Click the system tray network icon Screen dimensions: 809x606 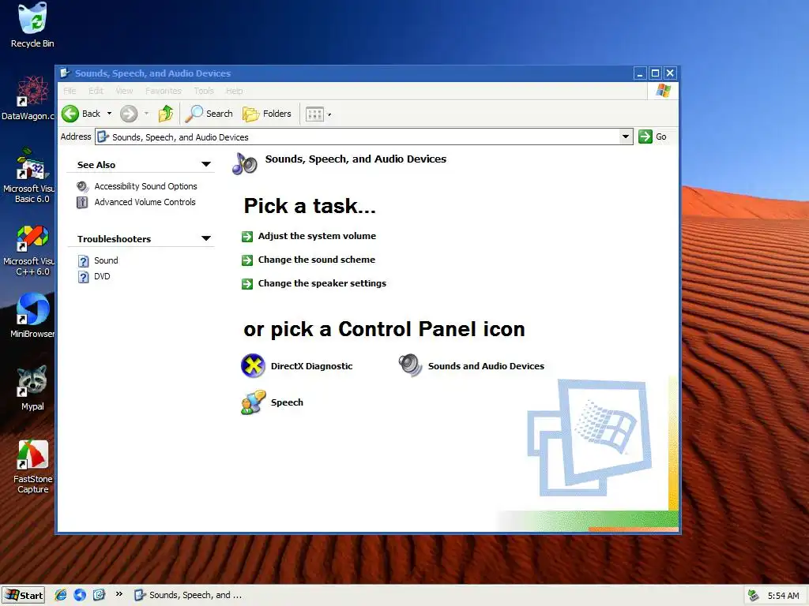[753, 596]
